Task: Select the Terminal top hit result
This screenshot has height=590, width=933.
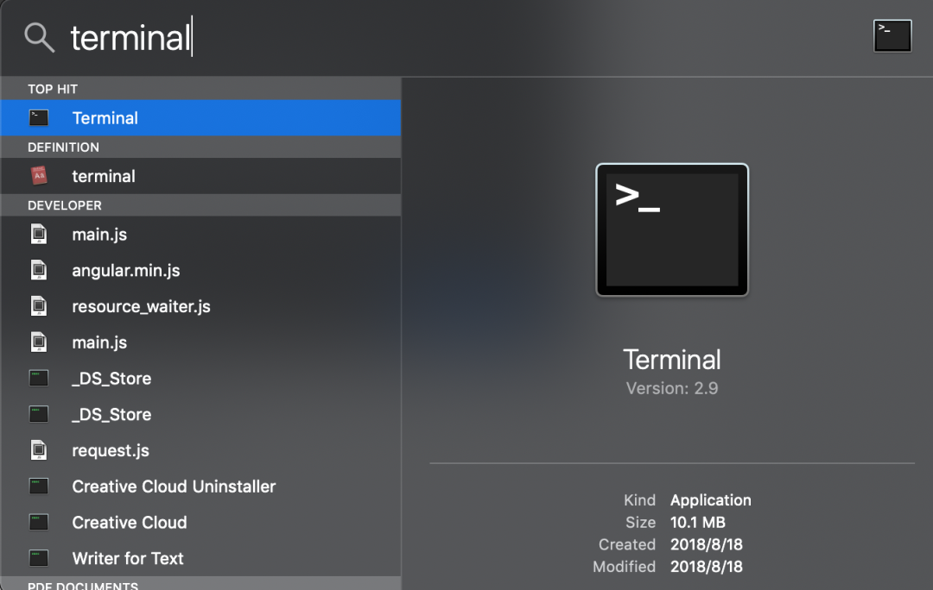Action: [x=200, y=117]
